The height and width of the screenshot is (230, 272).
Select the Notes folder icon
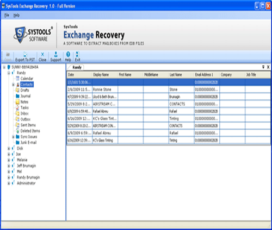click(17, 102)
